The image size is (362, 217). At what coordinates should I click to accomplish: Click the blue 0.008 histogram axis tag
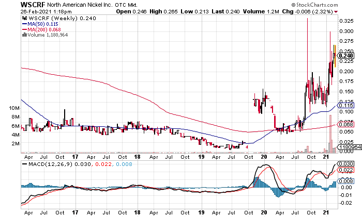click(x=345, y=181)
